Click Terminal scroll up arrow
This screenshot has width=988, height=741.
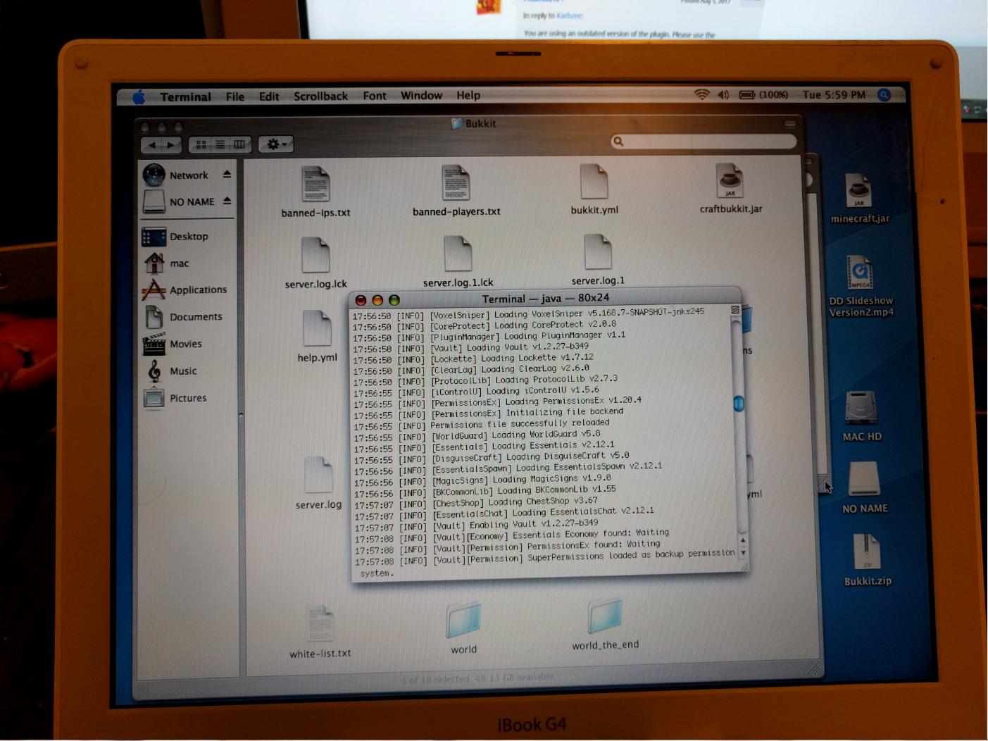click(x=742, y=540)
